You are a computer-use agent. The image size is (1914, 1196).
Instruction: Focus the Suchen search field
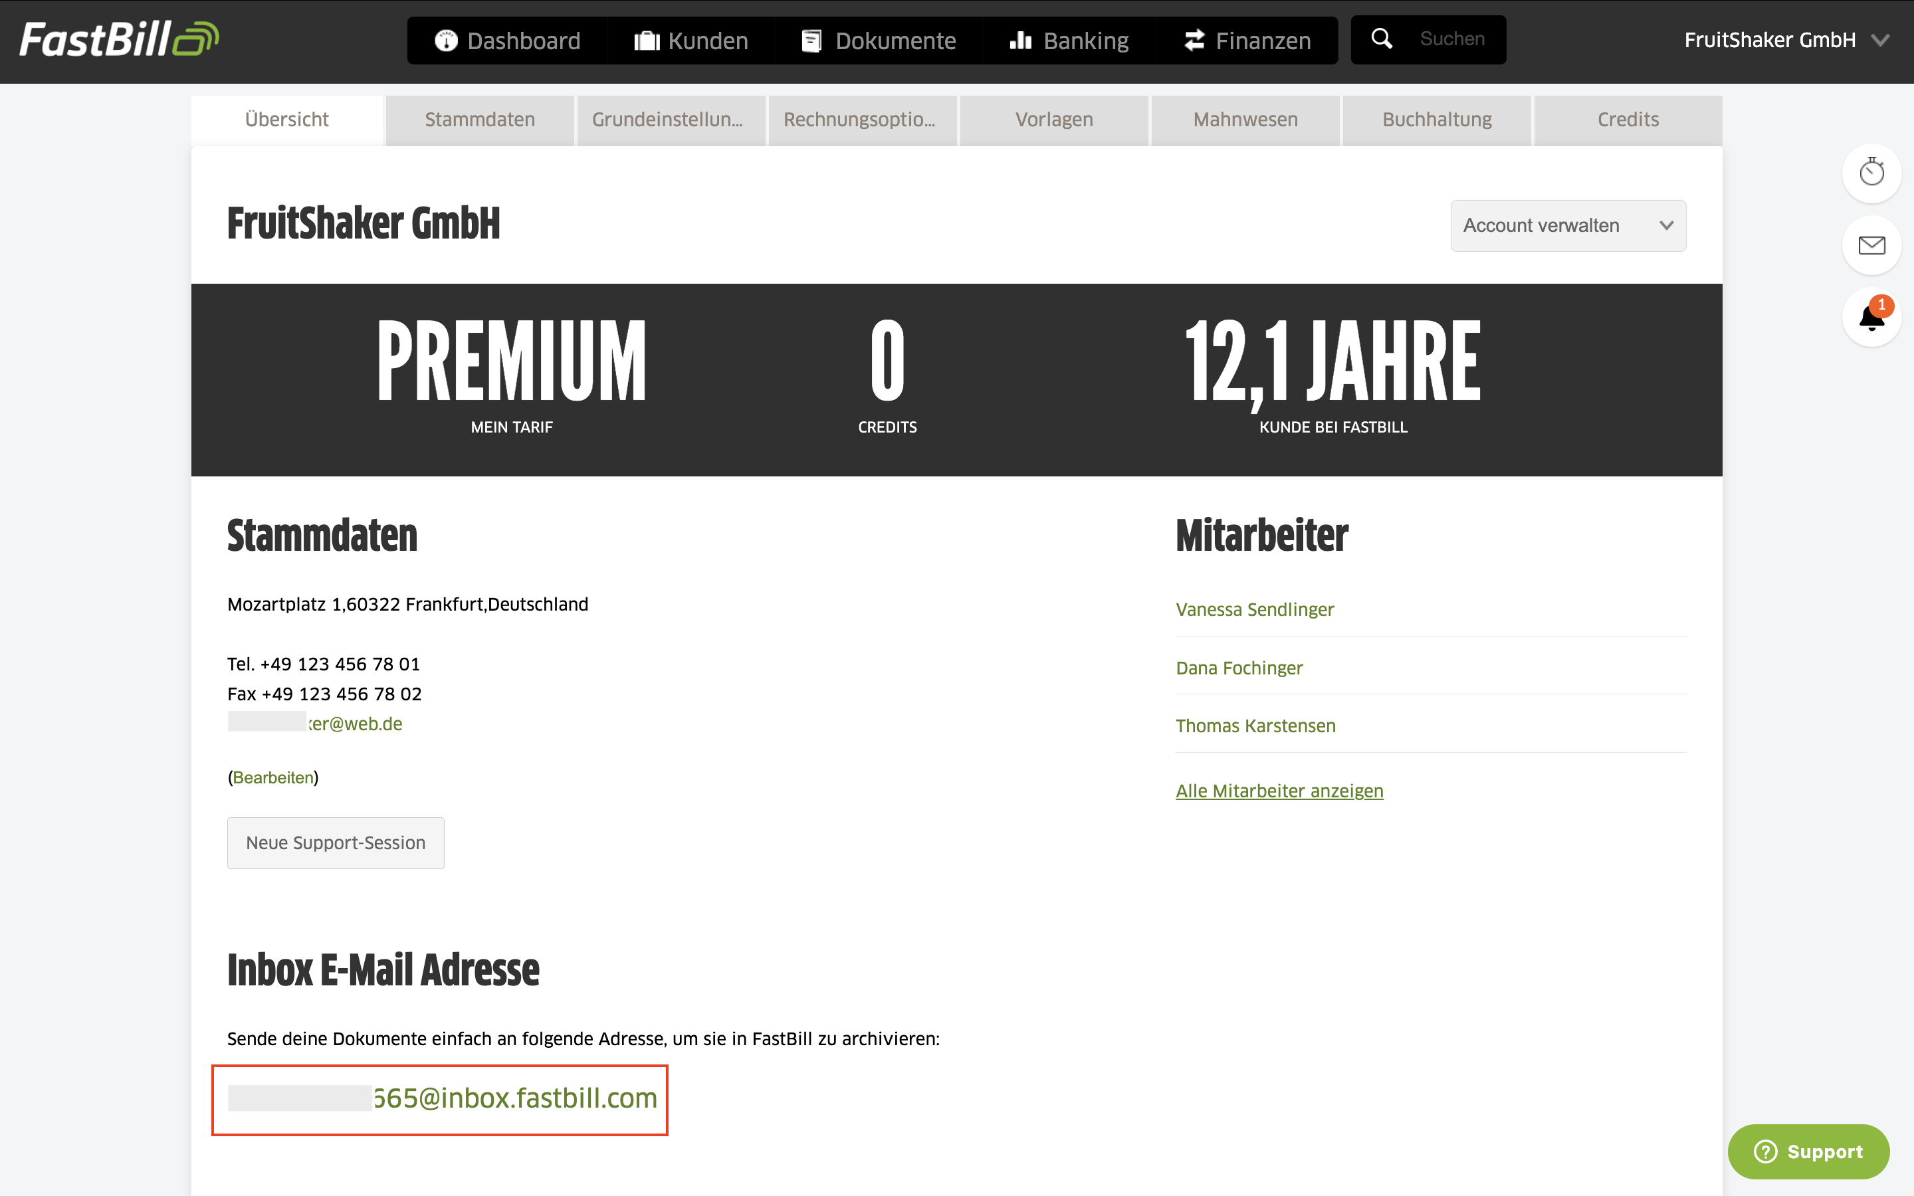tap(1453, 39)
